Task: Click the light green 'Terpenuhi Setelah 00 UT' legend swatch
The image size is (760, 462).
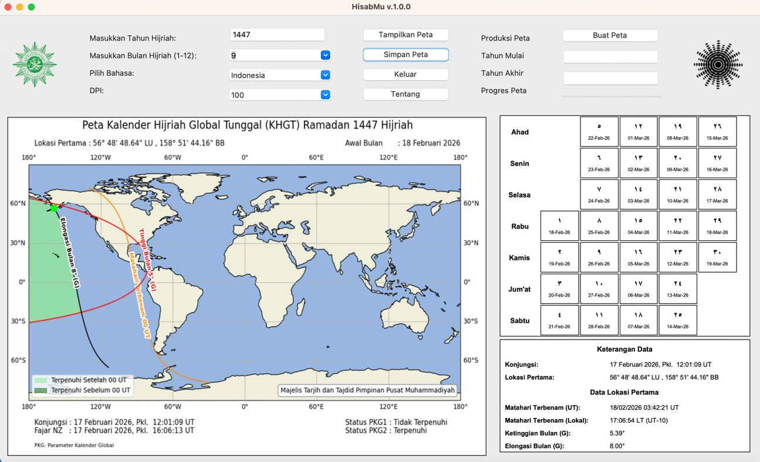Action: pyautogui.click(x=40, y=380)
